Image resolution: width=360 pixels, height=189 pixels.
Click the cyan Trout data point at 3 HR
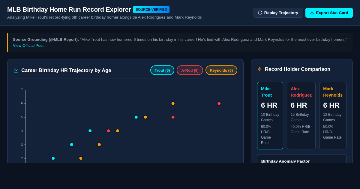pyautogui.click(x=72, y=145)
